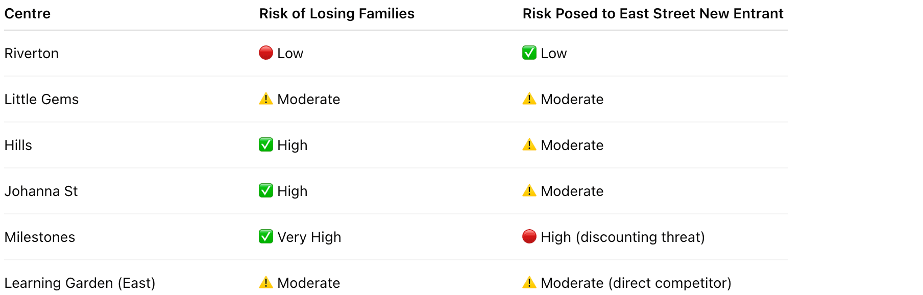Click Little Gems' new entrant warning icon
This screenshot has width=923, height=295.
click(529, 99)
